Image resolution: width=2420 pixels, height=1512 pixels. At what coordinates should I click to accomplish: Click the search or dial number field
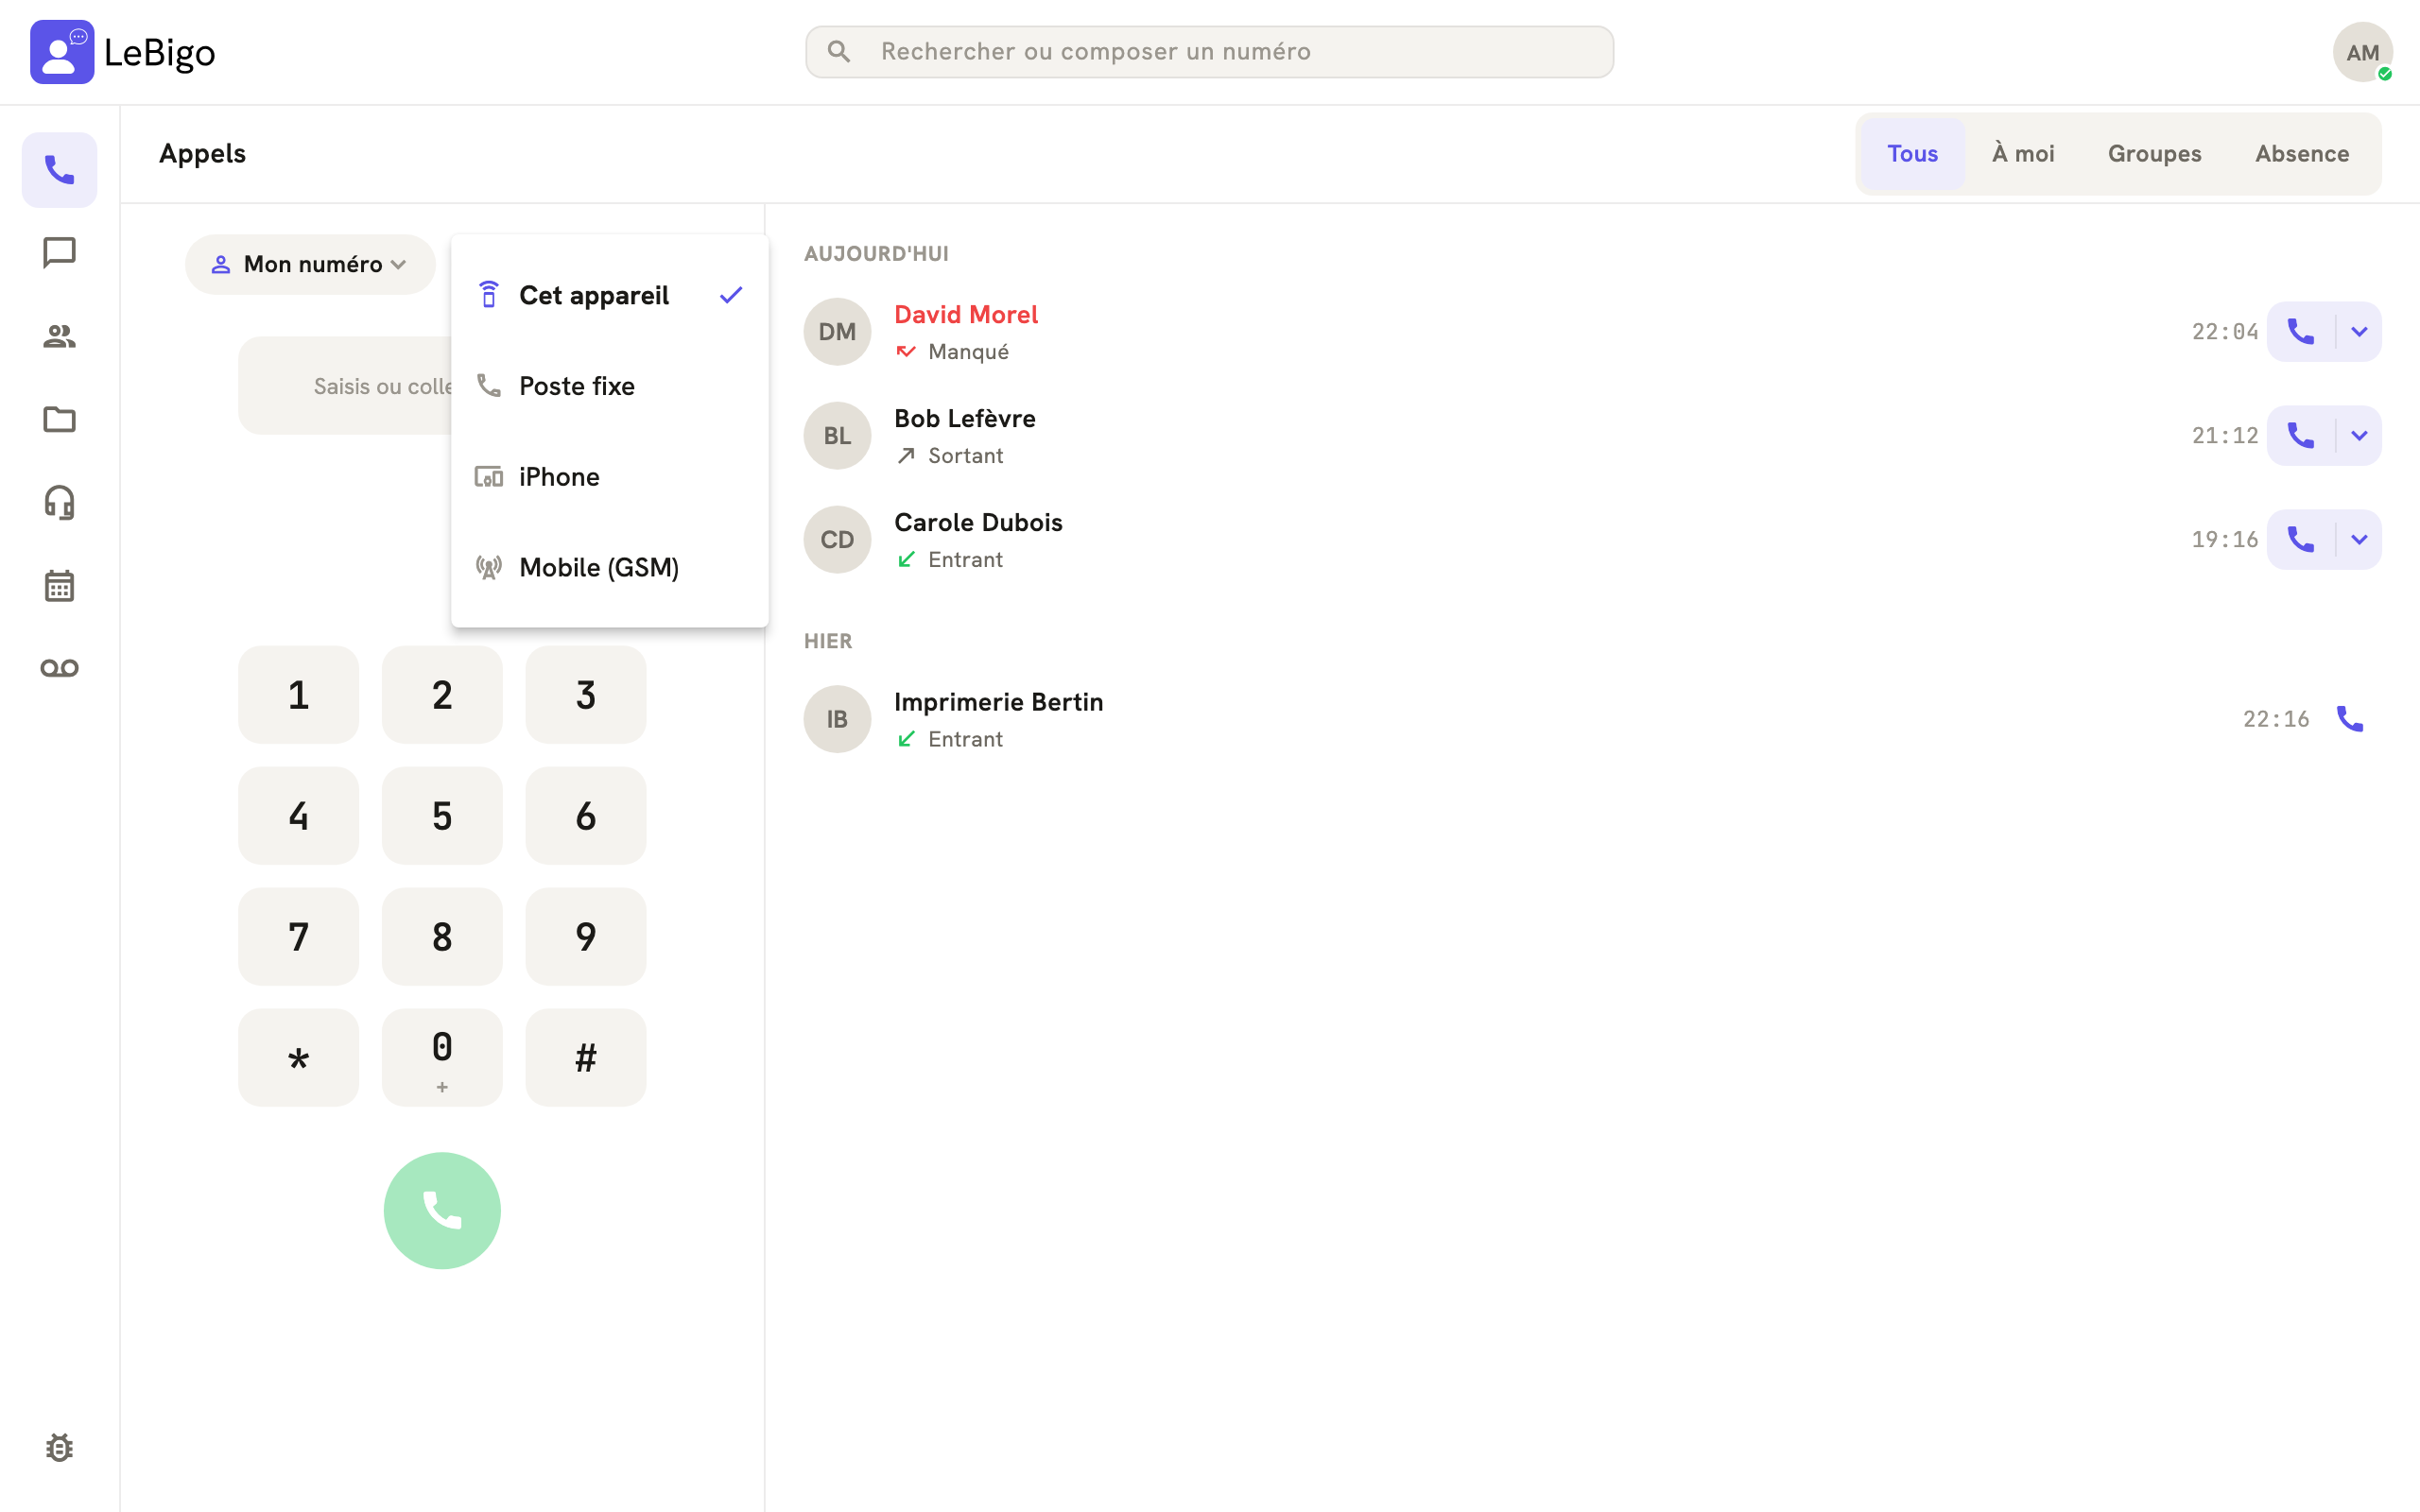(1209, 52)
